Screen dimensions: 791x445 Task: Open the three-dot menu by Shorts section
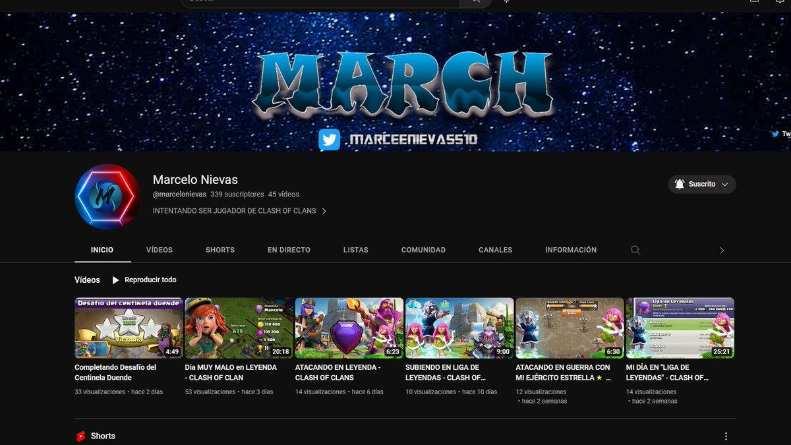tap(726, 436)
